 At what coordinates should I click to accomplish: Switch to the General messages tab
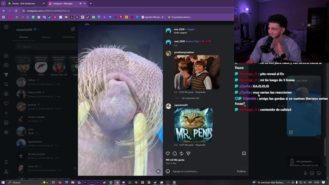coord(46,37)
